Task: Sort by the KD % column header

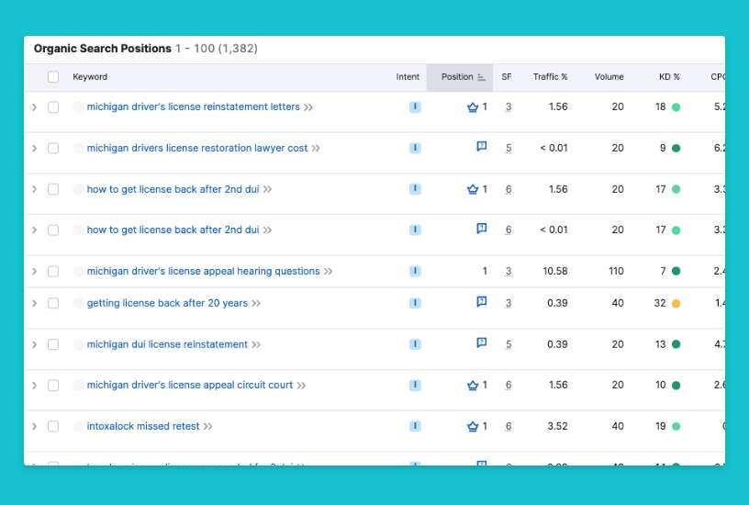Action: [x=669, y=77]
